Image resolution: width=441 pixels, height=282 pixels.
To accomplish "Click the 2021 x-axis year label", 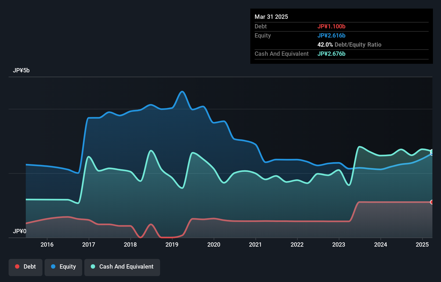I will tap(255, 244).
